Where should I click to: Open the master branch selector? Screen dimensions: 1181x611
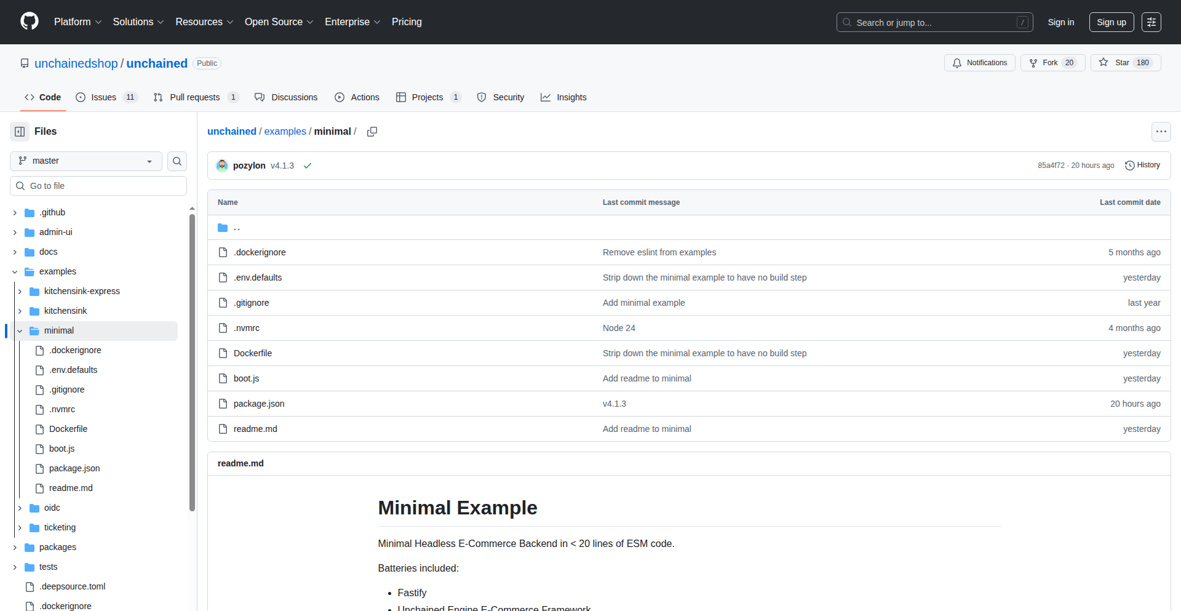(x=85, y=161)
